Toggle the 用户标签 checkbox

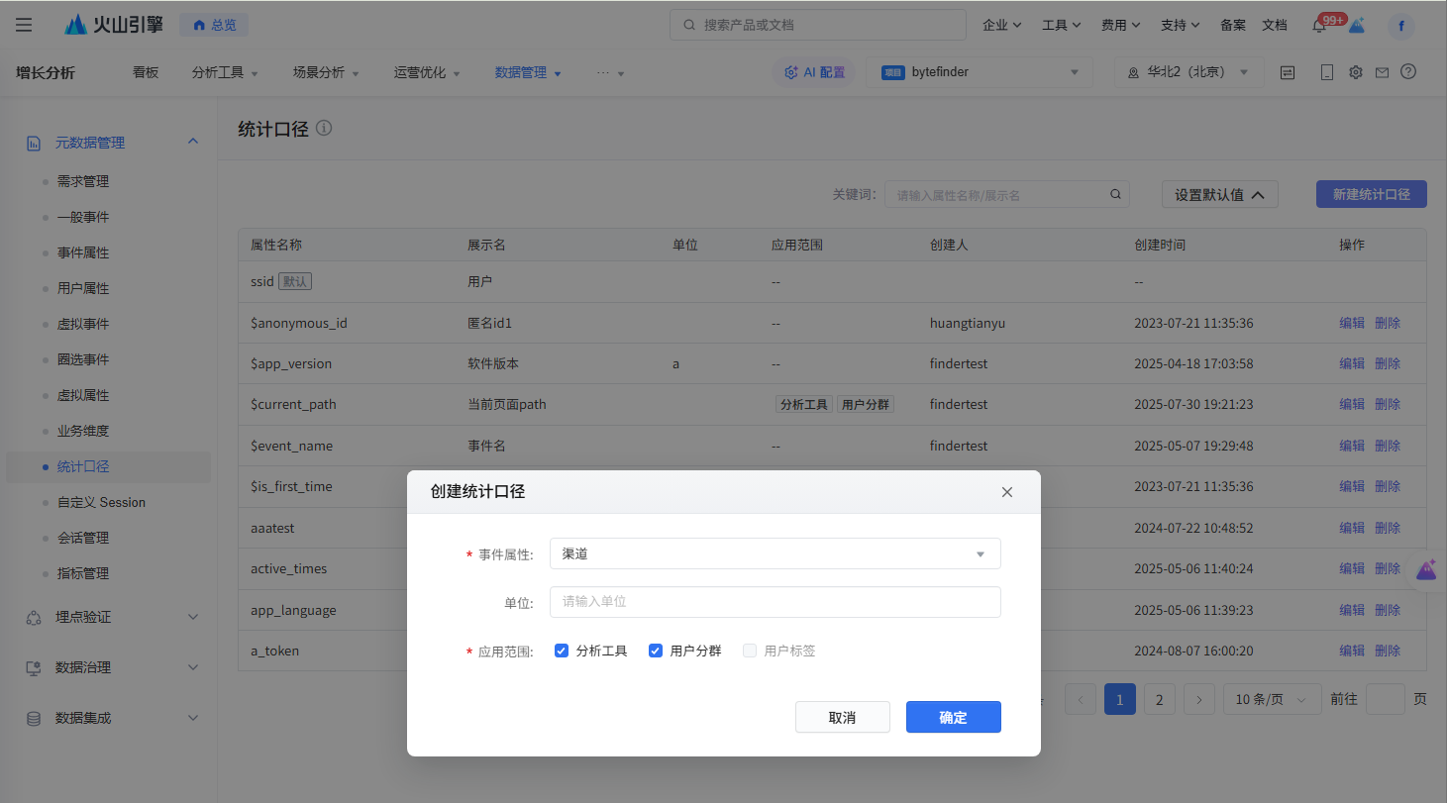tap(750, 651)
